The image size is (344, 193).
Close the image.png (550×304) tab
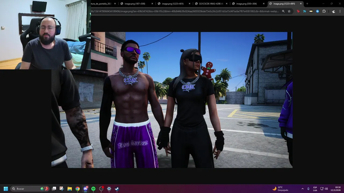tap(264, 4)
